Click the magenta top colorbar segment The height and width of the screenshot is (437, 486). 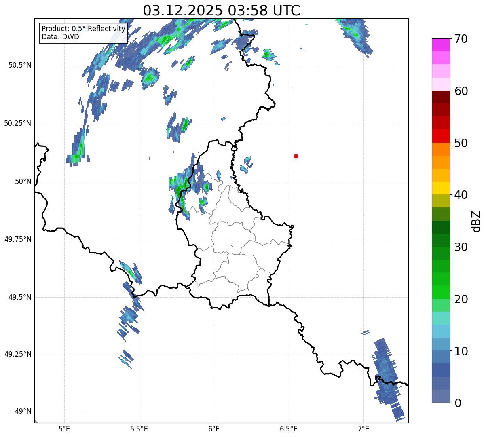click(441, 45)
